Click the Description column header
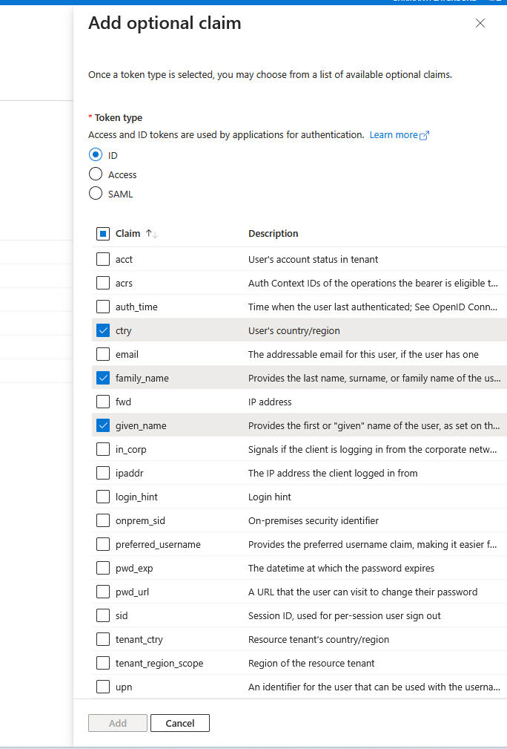Viewport: 507px width, 749px height. point(274,234)
